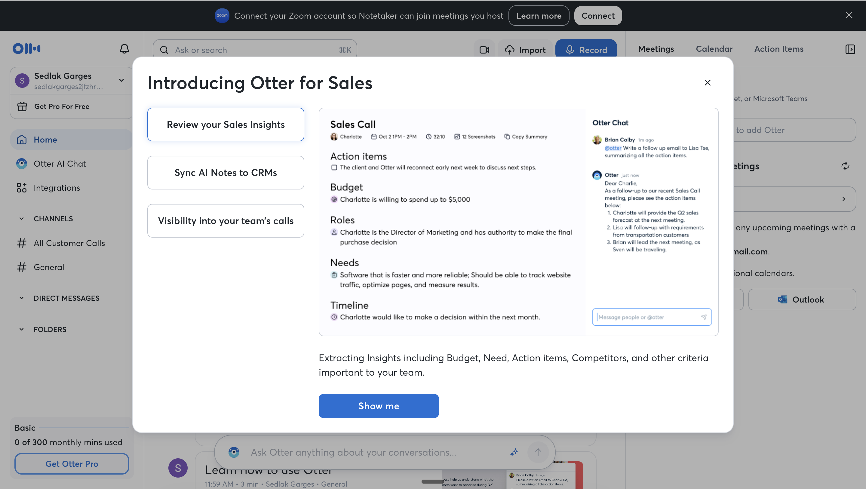
Task: Switch to the Calendar tab
Action: pos(714,49)
